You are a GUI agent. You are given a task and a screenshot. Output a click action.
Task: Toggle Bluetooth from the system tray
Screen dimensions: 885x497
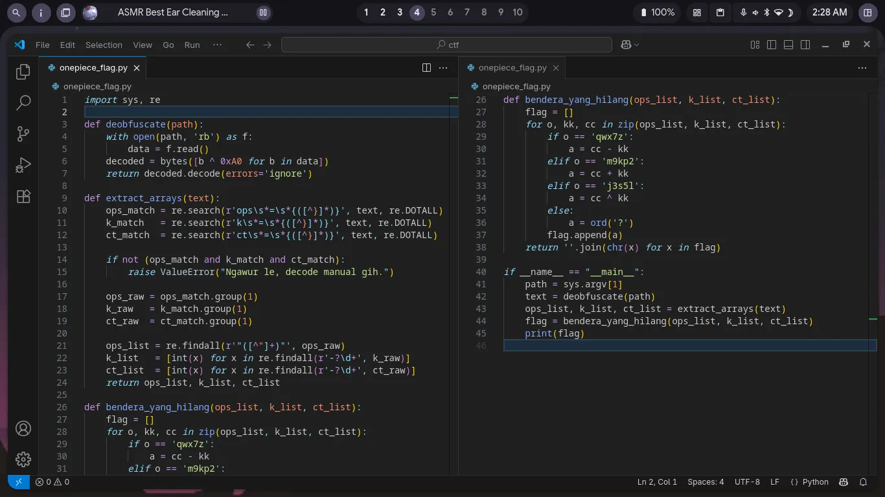[766, 12]
